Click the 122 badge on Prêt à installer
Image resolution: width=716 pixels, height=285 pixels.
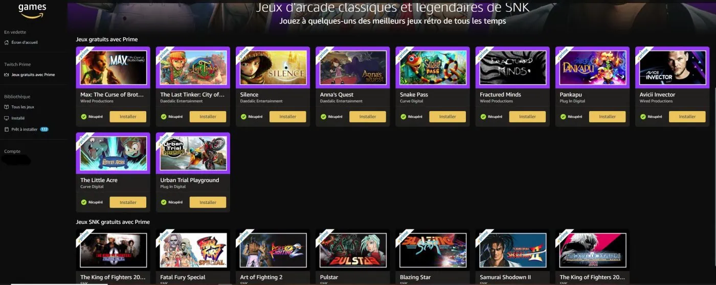(44, 129)
